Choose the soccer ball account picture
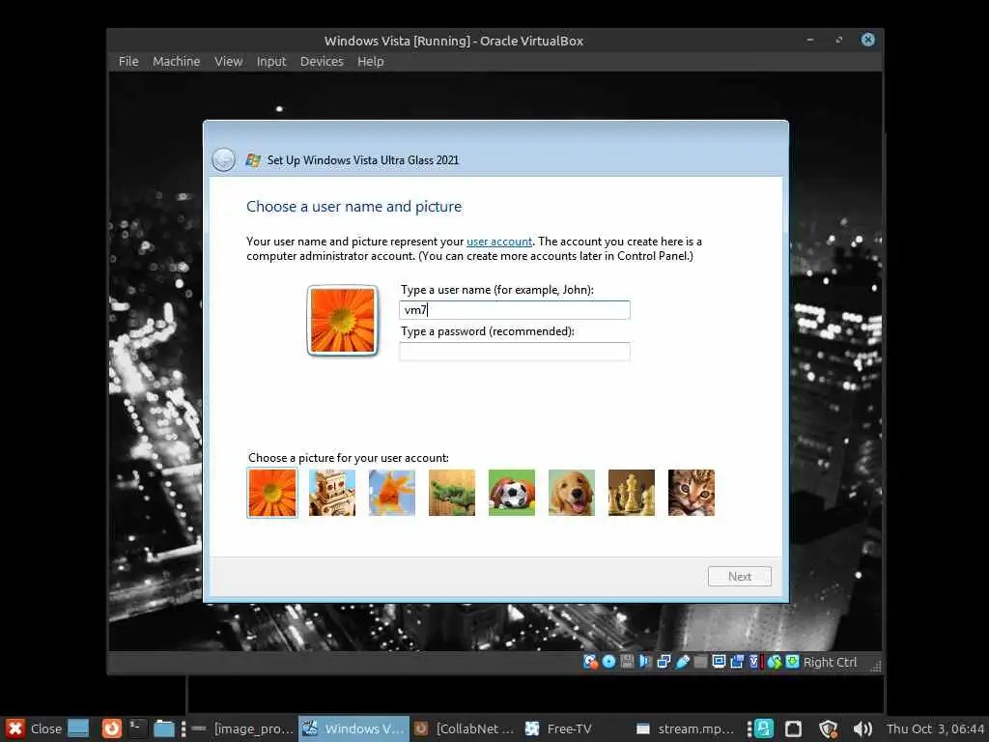 click(512, 493)
